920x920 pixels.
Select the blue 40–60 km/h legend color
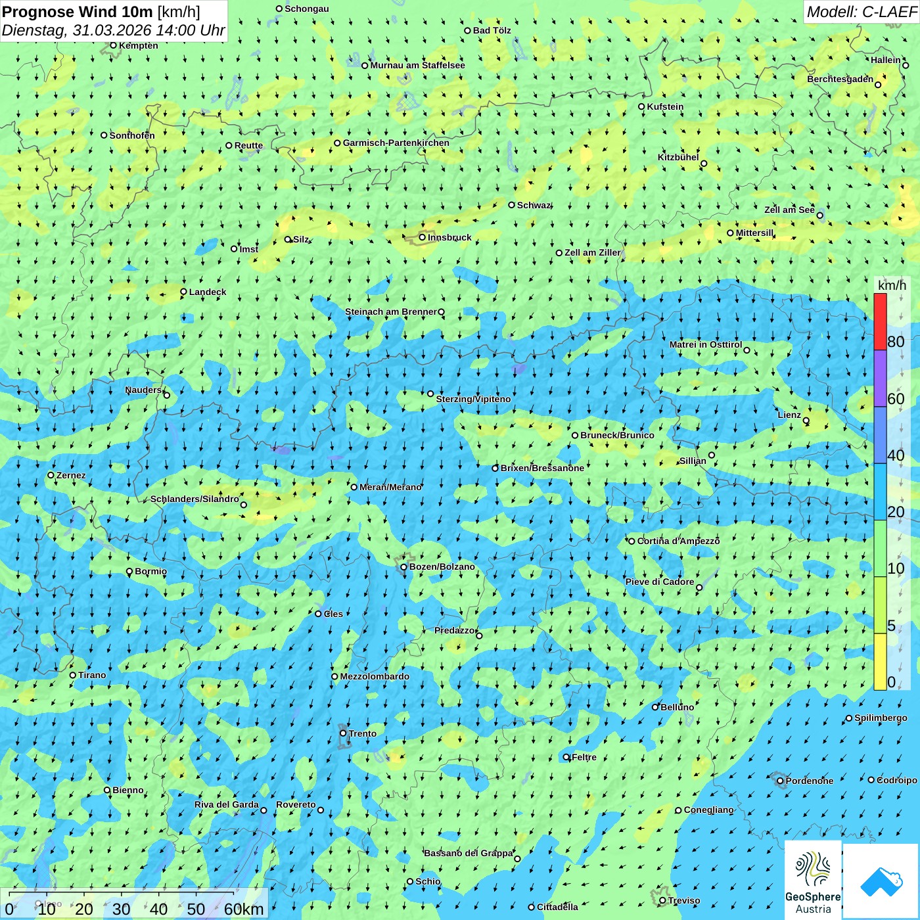coord(880,435)
